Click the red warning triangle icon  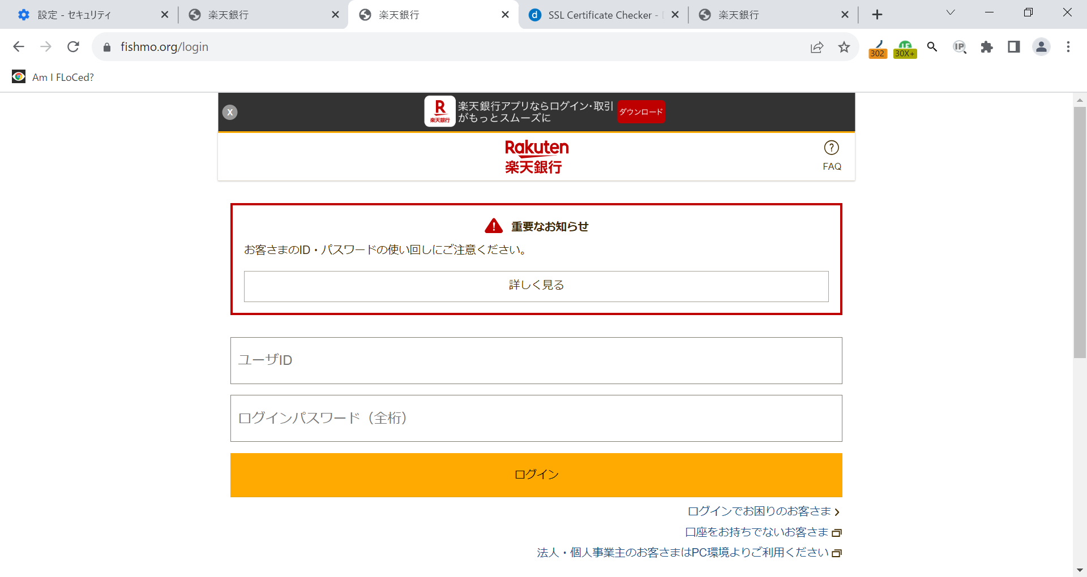coord(494,226)
